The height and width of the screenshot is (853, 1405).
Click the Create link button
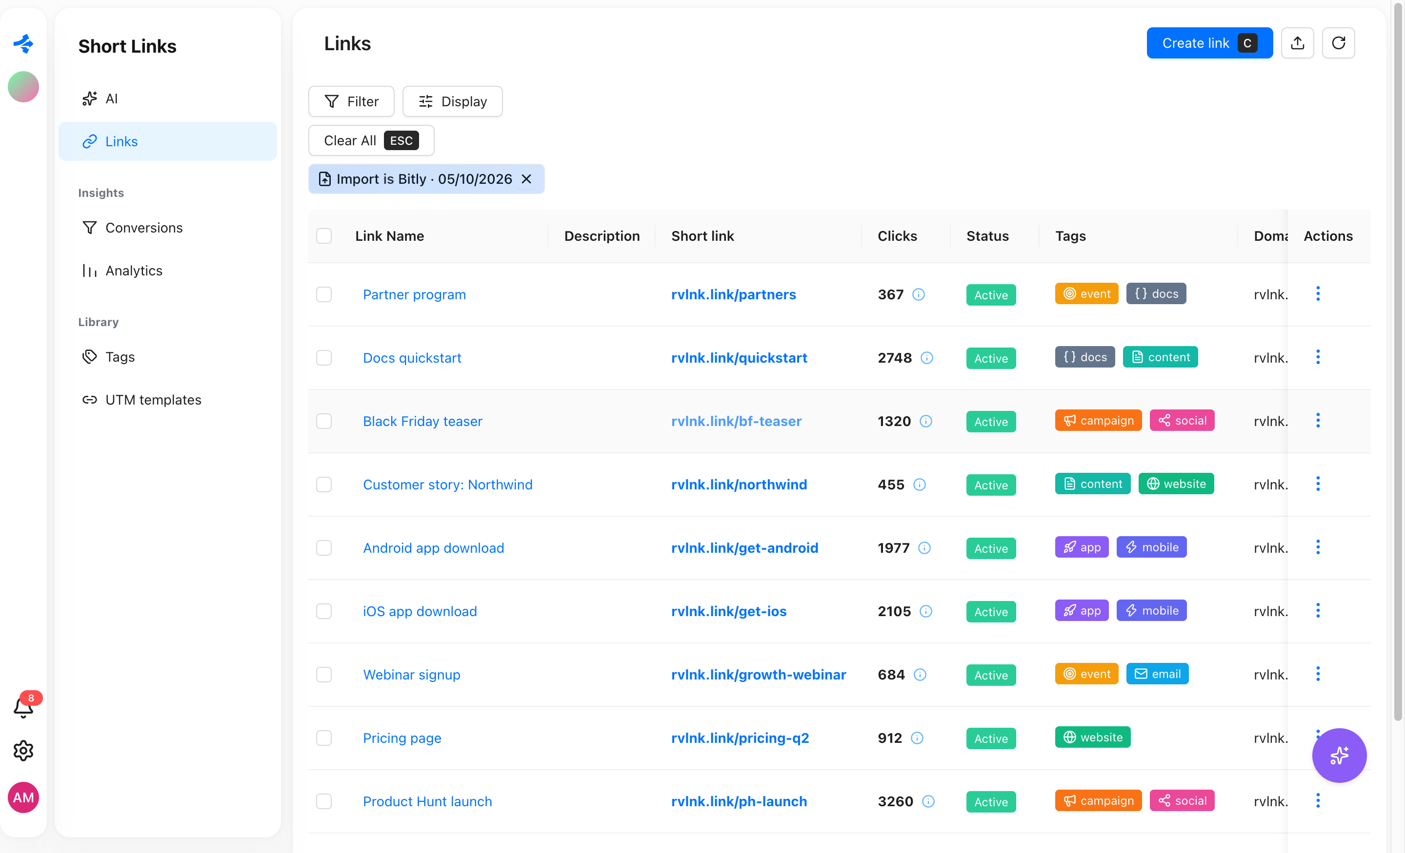click(x=1209, y=43)
